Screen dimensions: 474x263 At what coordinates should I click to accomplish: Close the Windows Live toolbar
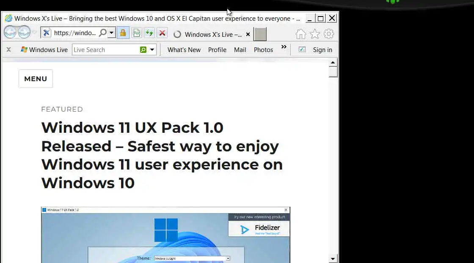[x=9, y=49]
